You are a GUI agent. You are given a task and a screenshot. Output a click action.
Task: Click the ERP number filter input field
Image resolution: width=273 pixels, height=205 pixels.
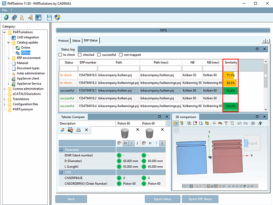click(x=87, y=68)
